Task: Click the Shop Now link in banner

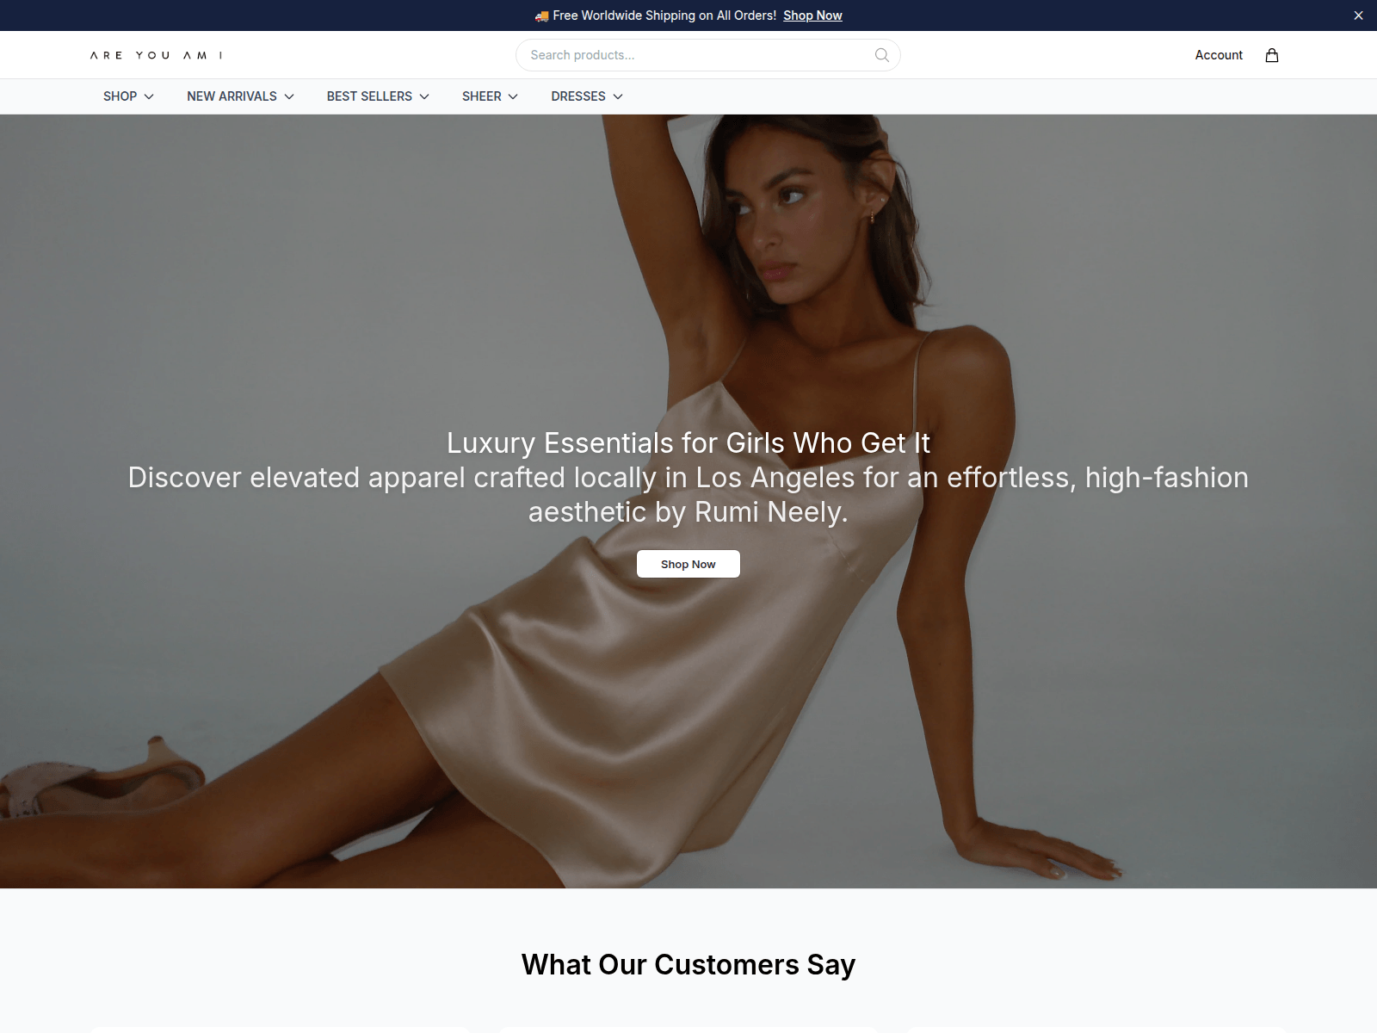Action: pos(812,15)
